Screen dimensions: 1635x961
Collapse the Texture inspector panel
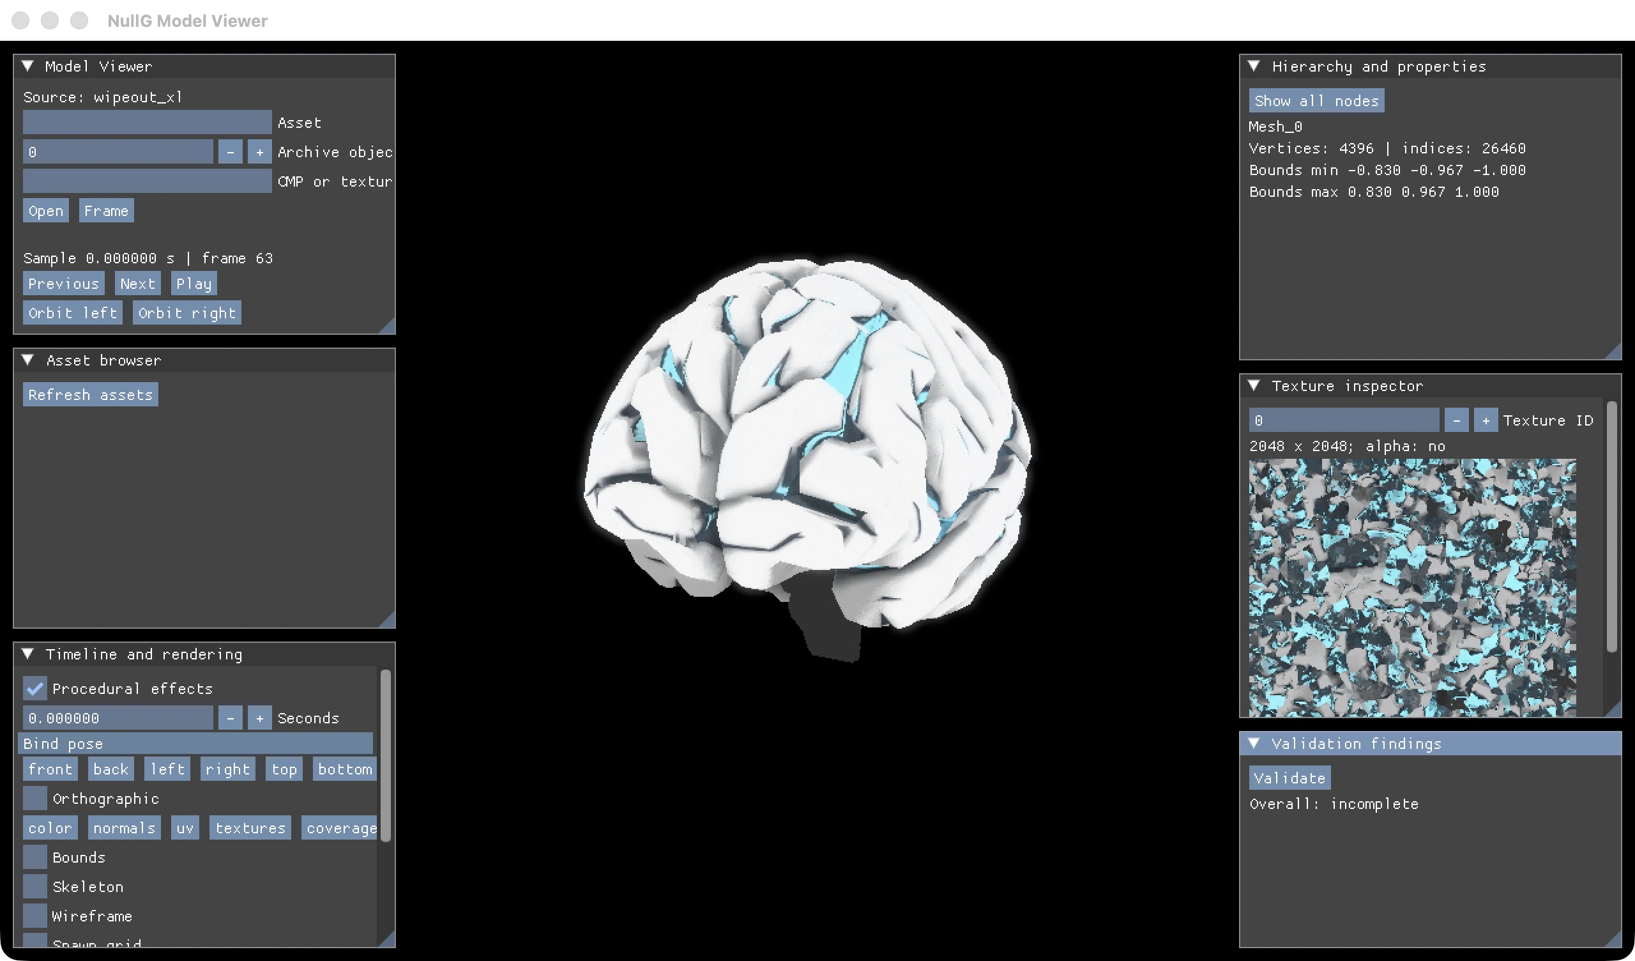click(x=1254, y=386)
